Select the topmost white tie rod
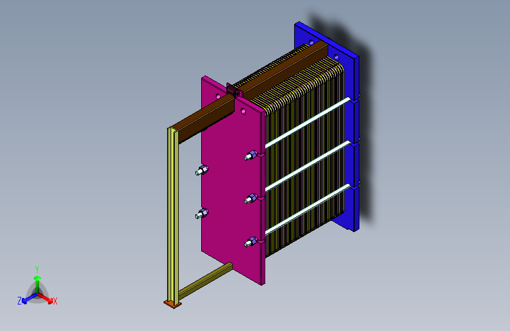Viewport: 510px width, 331px height. click(x=308, y=123)
